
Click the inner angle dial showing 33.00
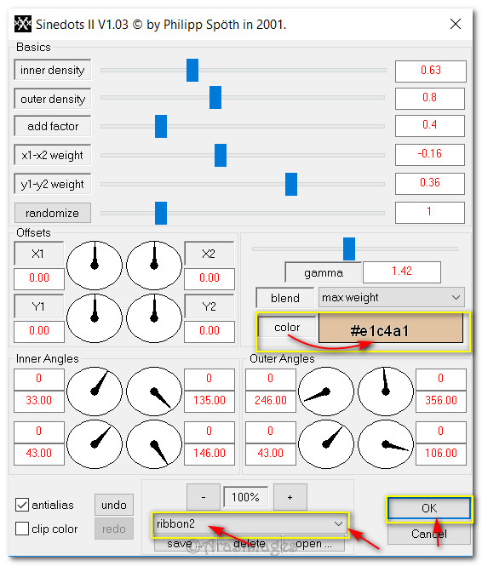pyautogui.click(x=95, y=392)
